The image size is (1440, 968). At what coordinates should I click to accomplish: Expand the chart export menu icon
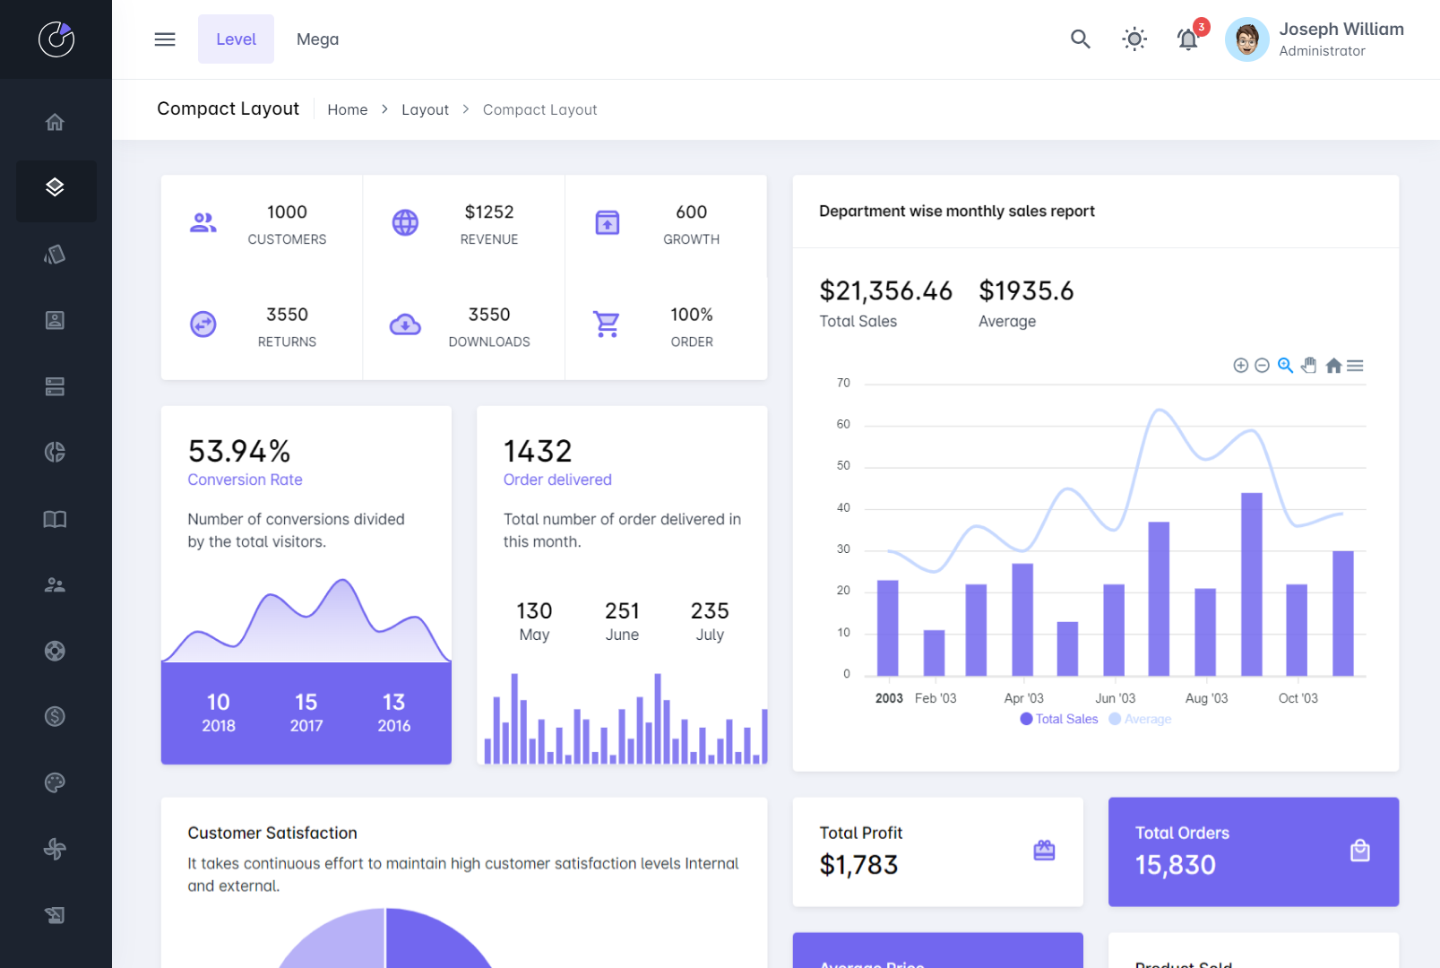click(x=1355, y=366)
